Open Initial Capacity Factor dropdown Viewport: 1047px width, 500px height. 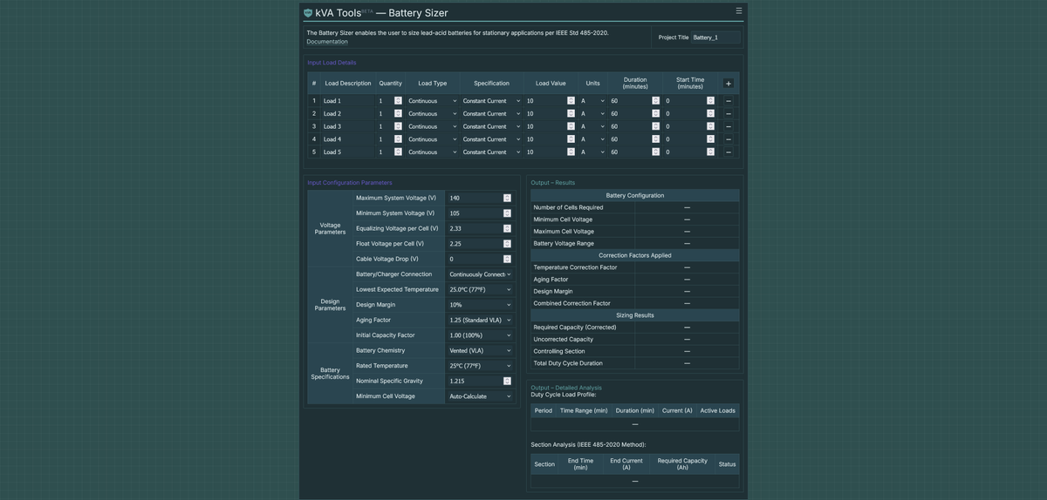480,335
